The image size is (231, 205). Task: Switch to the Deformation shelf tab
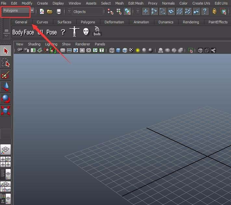click(x=114, y=22)
